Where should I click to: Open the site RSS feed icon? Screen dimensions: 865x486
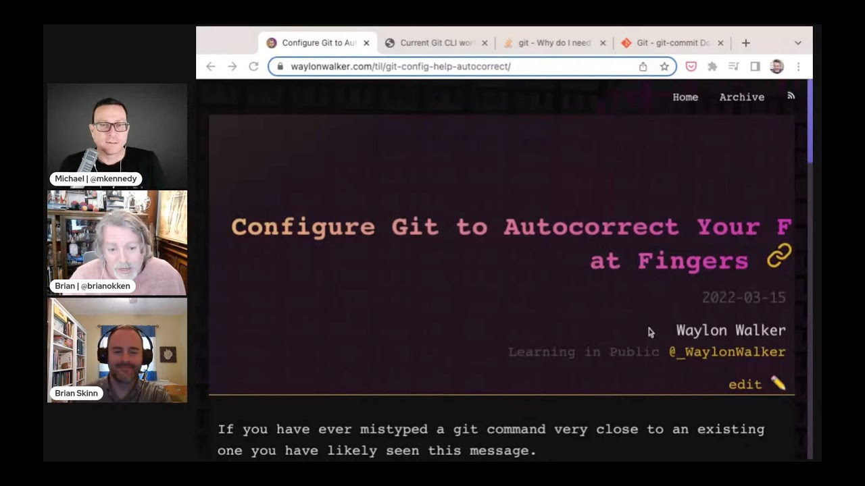click(x=791, y=96)
